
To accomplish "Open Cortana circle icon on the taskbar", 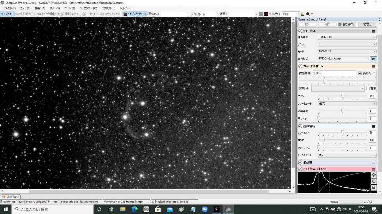I will [x=99, y=209].
